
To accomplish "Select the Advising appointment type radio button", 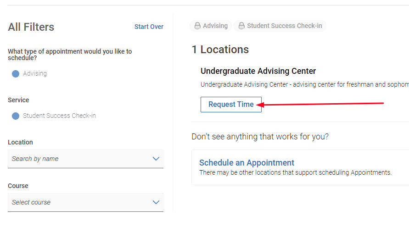I will [16, 74].
